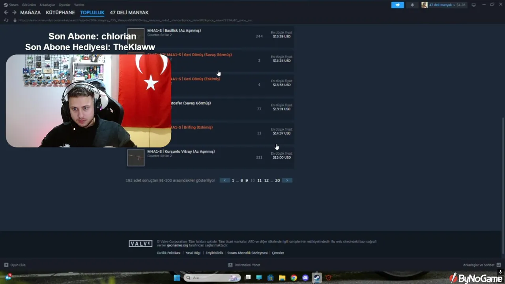Select the TOPLULUK tab
Screen dimensions: 505x284
click(92, 13)
